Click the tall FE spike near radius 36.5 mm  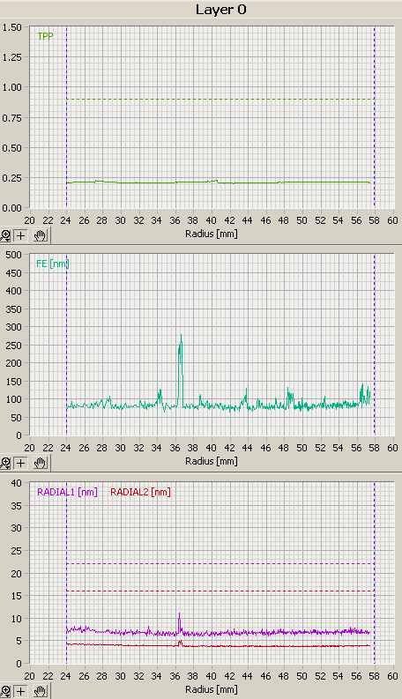pyautogui.click(x=181, y=370)
